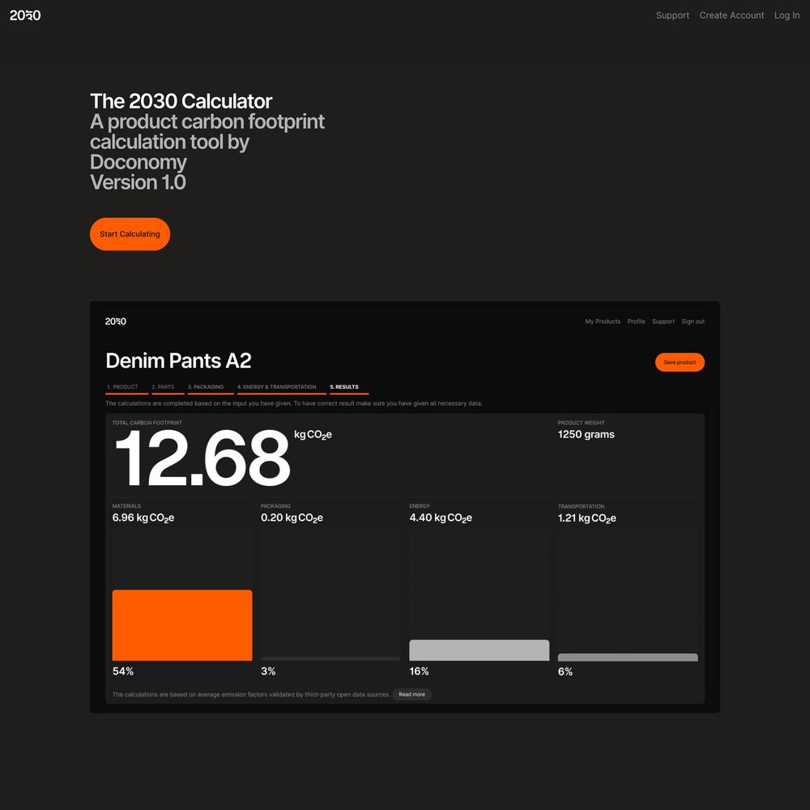Click the 1250 grams product weight value
810x810 pixels.
586,434
